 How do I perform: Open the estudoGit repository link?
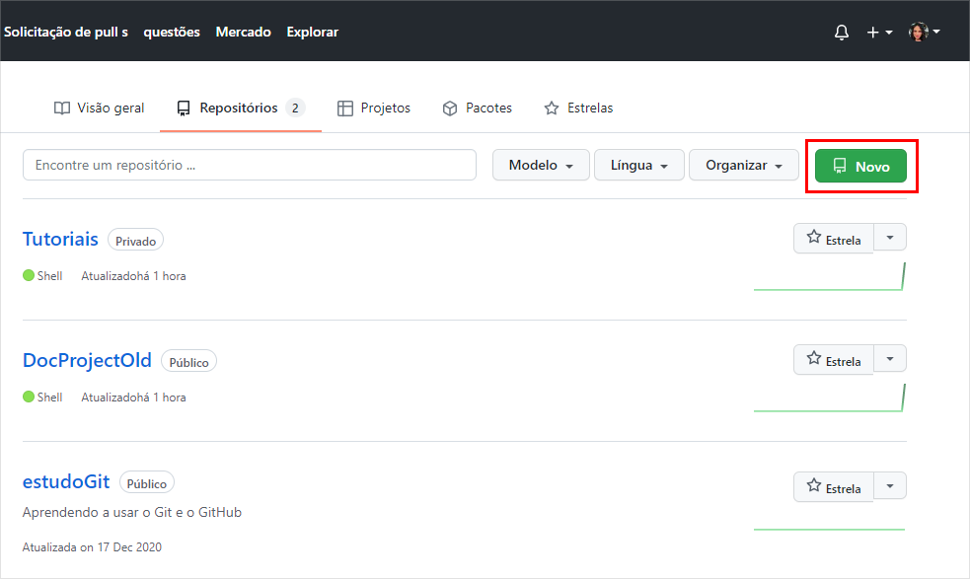(65, 481)
